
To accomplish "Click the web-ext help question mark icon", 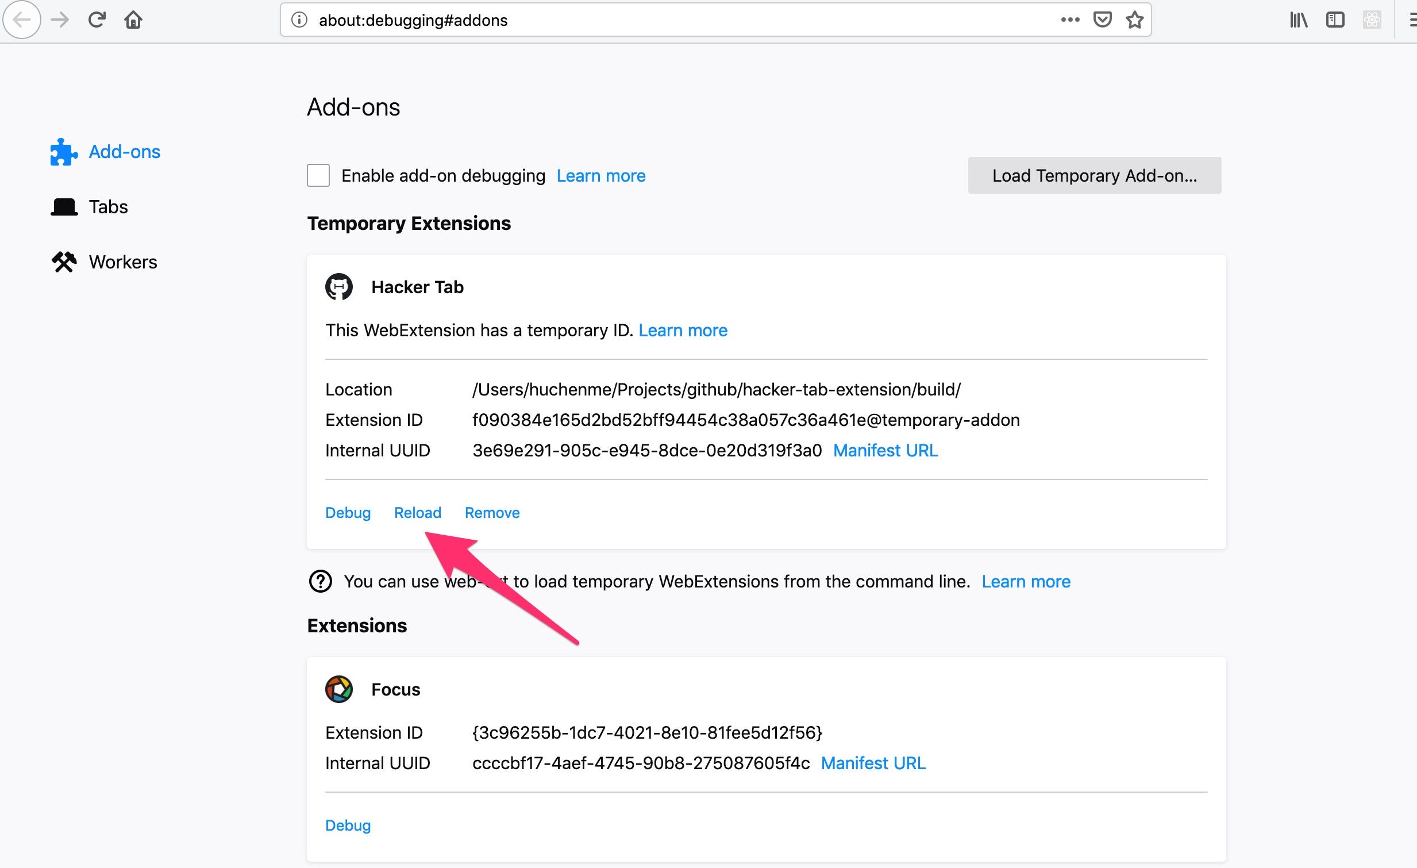I will coord(320,581).
